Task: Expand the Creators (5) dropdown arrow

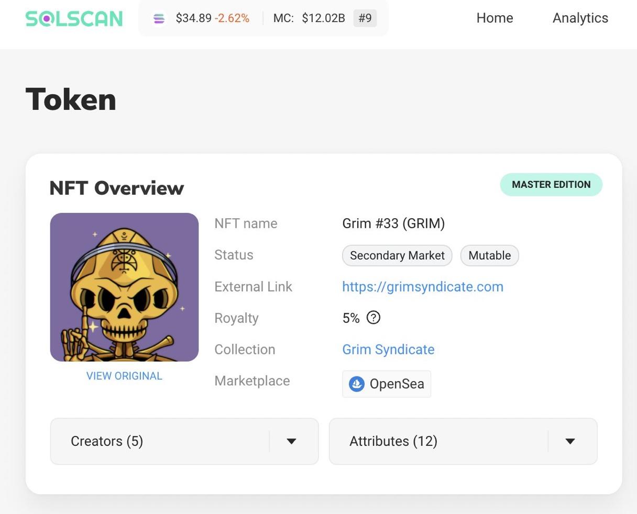Action: coord(292,441)
